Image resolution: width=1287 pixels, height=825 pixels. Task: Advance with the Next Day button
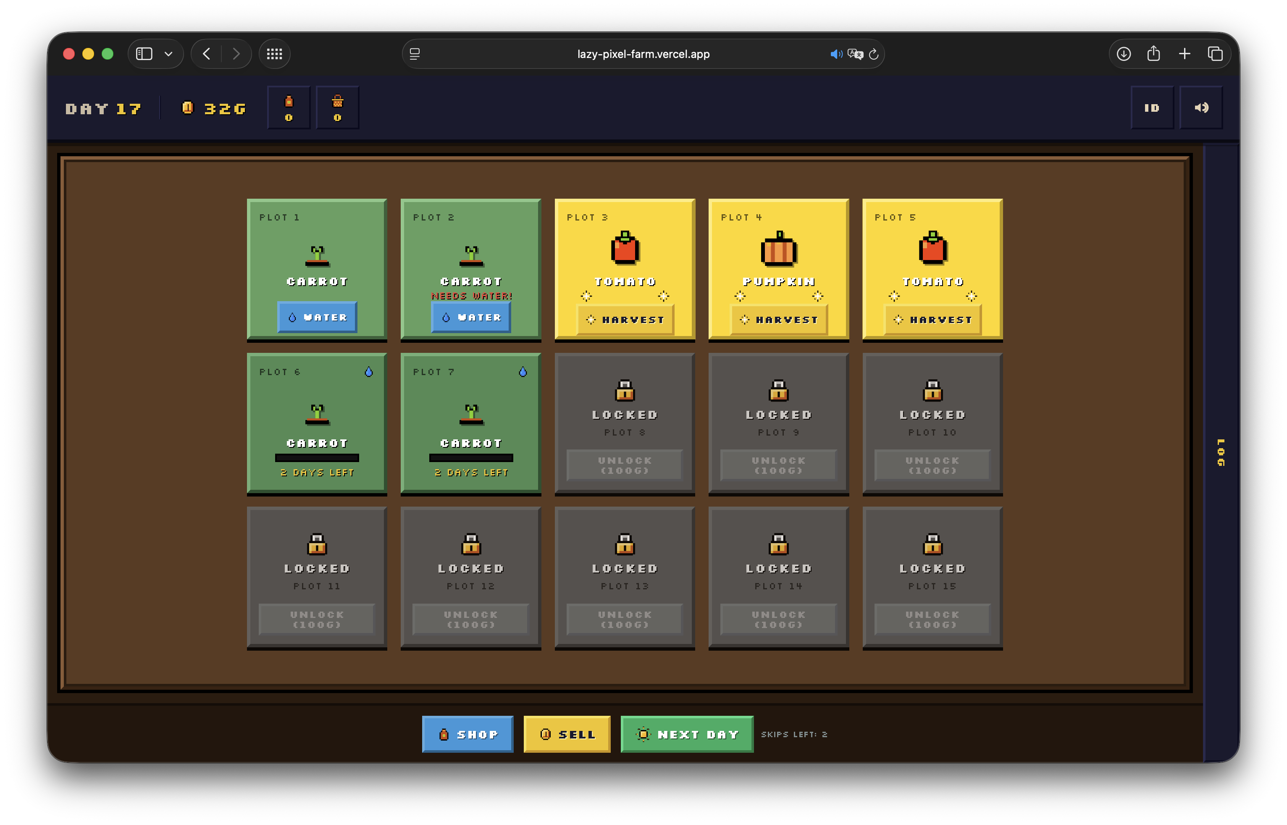tap(687, 734)
